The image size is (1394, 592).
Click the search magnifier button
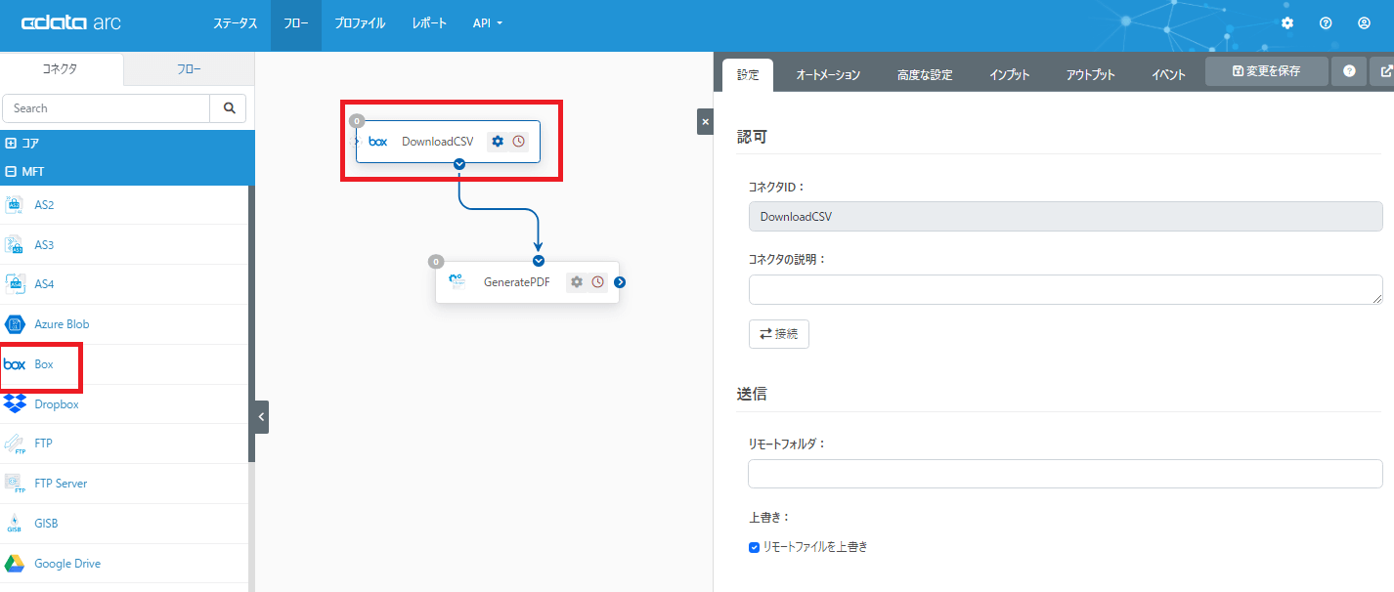pos(229,108)
